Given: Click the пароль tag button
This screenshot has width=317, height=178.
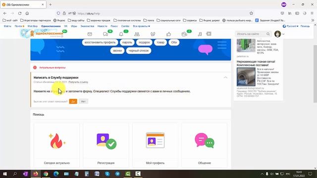Looking at the screenshot, I should click(x=127, y=43).
